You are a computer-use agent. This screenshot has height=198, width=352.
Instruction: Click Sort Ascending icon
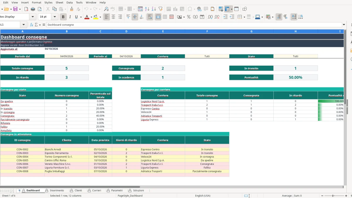pos(147,9)
